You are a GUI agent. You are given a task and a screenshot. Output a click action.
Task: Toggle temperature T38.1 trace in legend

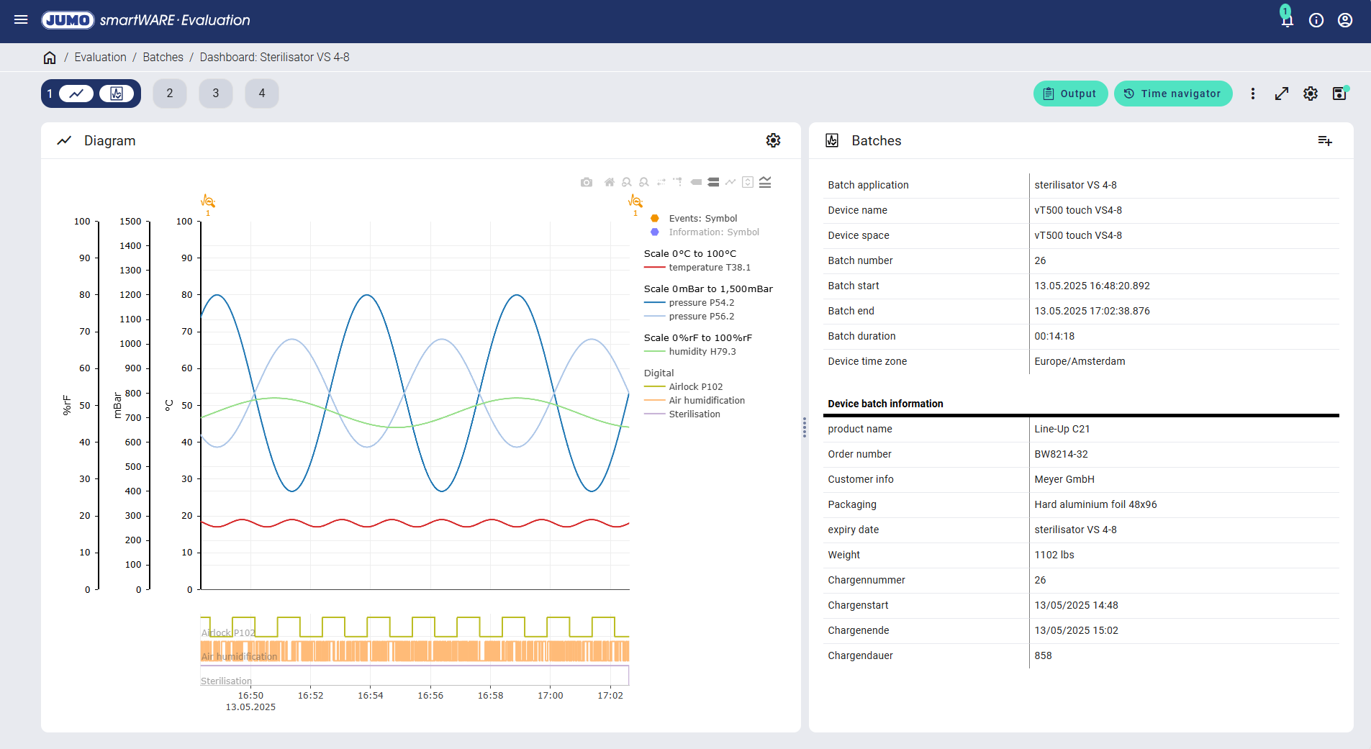(x=709, y=268)
